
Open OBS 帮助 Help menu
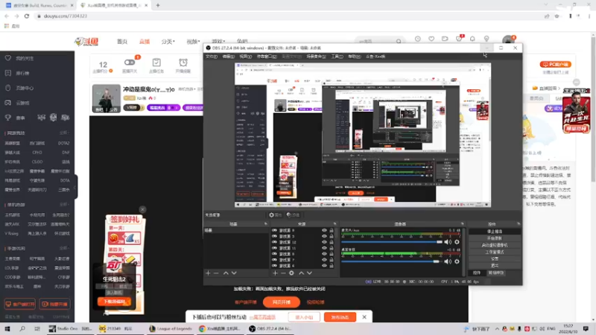[355, 57]
